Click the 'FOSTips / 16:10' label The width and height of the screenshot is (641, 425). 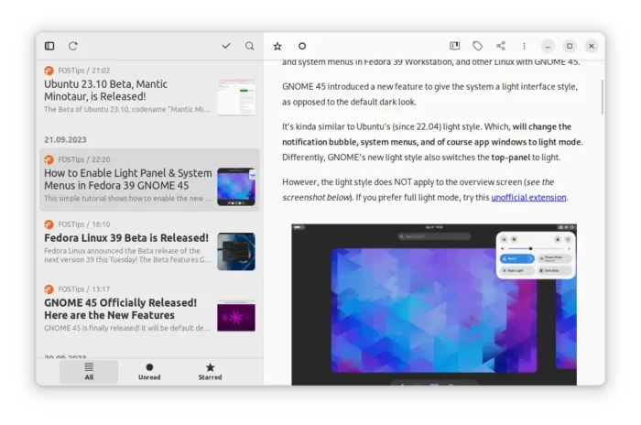84,224
